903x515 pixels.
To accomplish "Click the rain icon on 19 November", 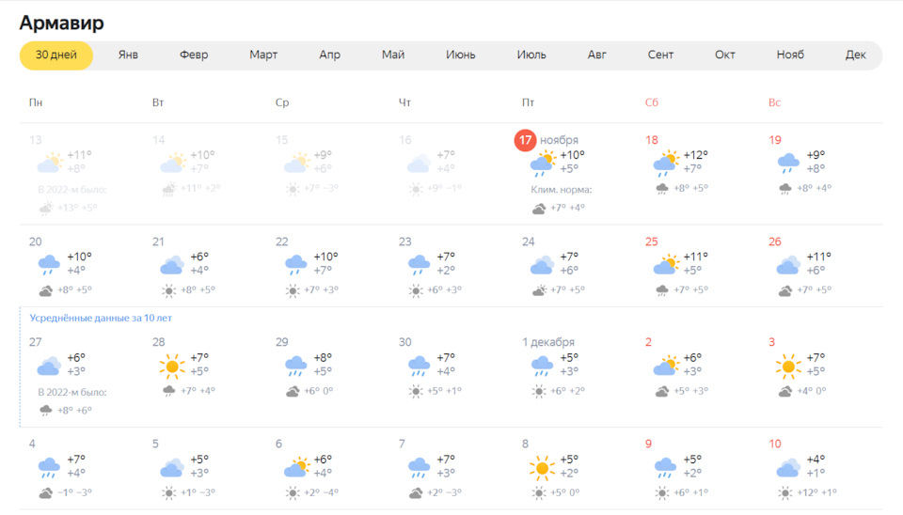I will pos(788,164).
